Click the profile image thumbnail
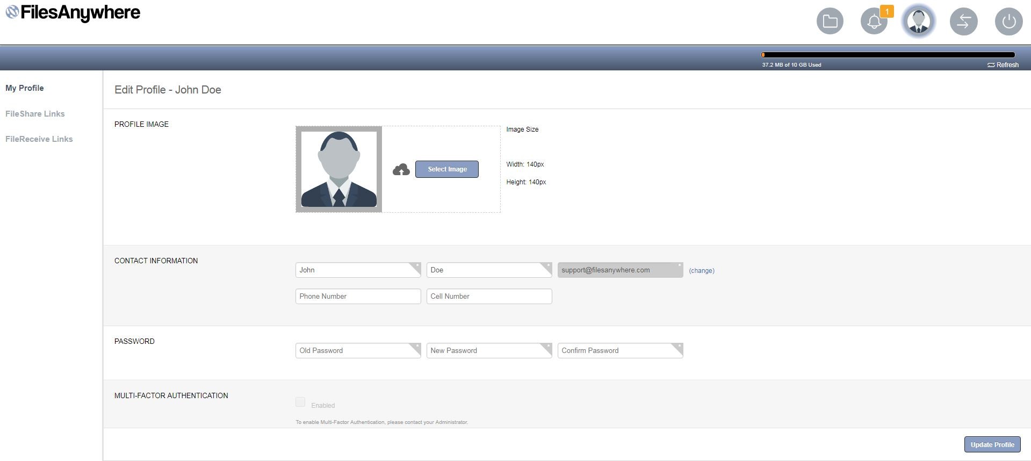 338,169
